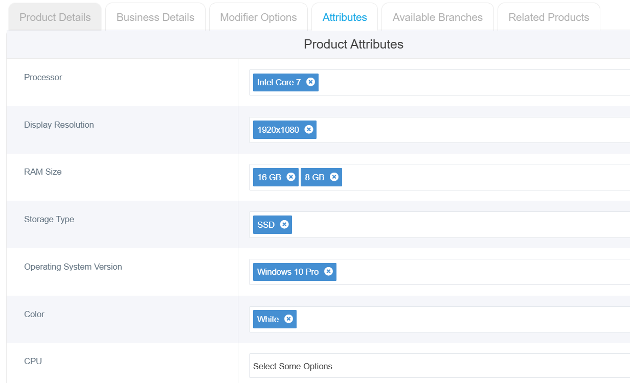Remove the 16 GB RAM tag
The height and width of the screenshot is (383, 630).
[291, 177]
